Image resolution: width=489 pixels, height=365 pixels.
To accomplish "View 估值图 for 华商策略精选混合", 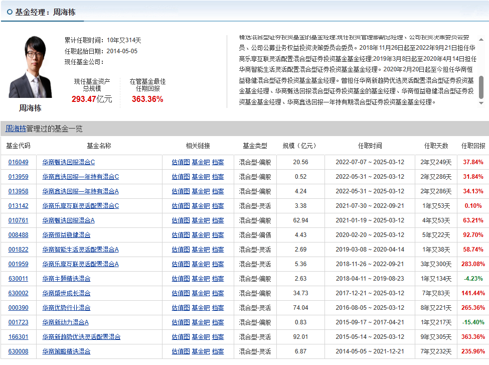I will 181,351.
